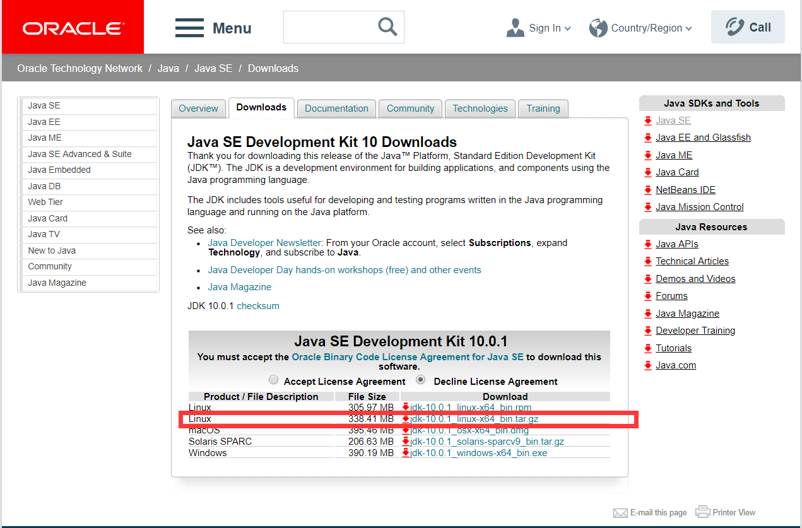Click the Sign In person icon
Screen dimensions: 802x528
pos(516,28)
